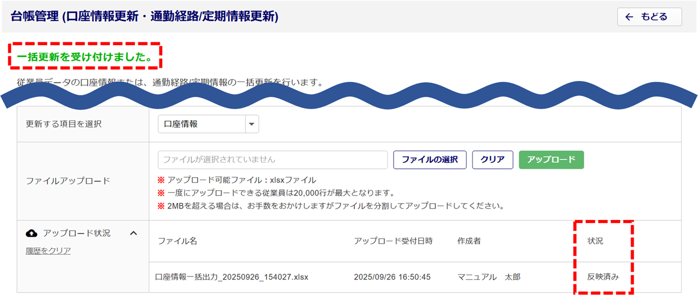The height and width of the screenshot is (303, 698).
Task: Click the 作成者 column header
Action: pyautogui.click(x=469, y=241)
